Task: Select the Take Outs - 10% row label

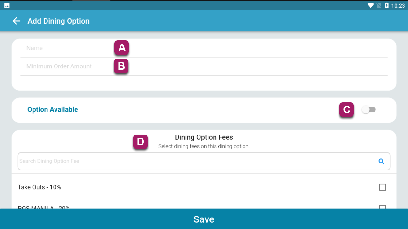Action: (x=40, y=187)
